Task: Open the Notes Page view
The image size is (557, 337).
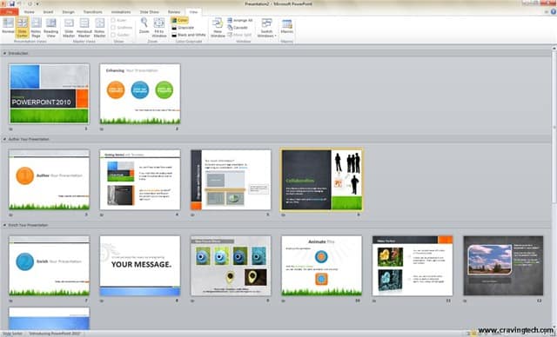Action: (x=36, y=27)
